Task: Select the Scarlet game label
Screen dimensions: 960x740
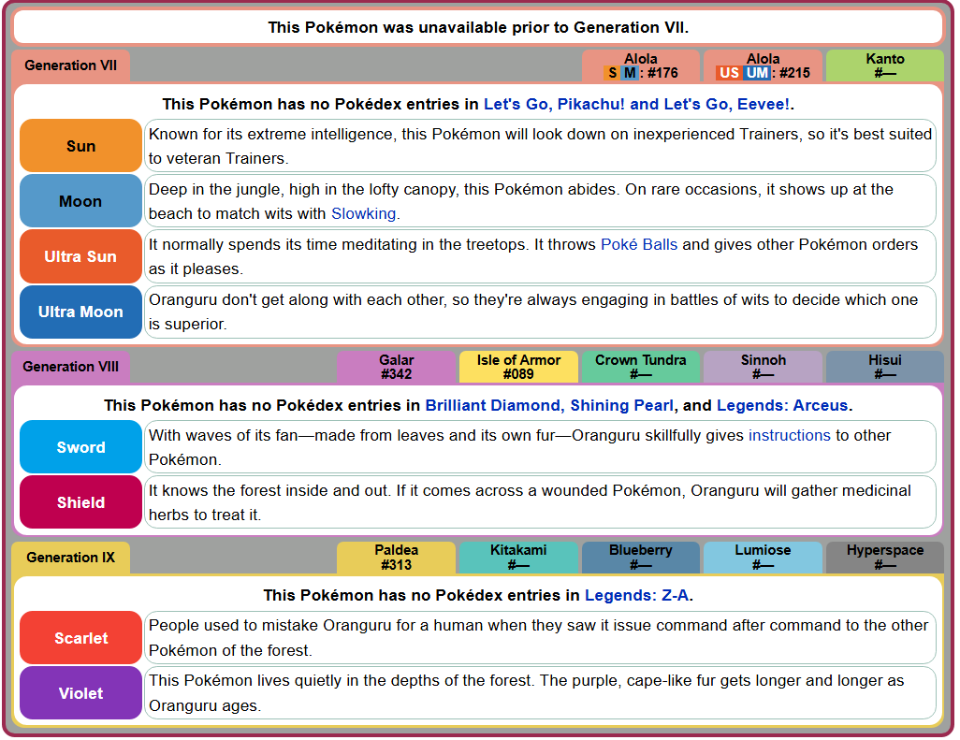Action: tap(80, 638)
